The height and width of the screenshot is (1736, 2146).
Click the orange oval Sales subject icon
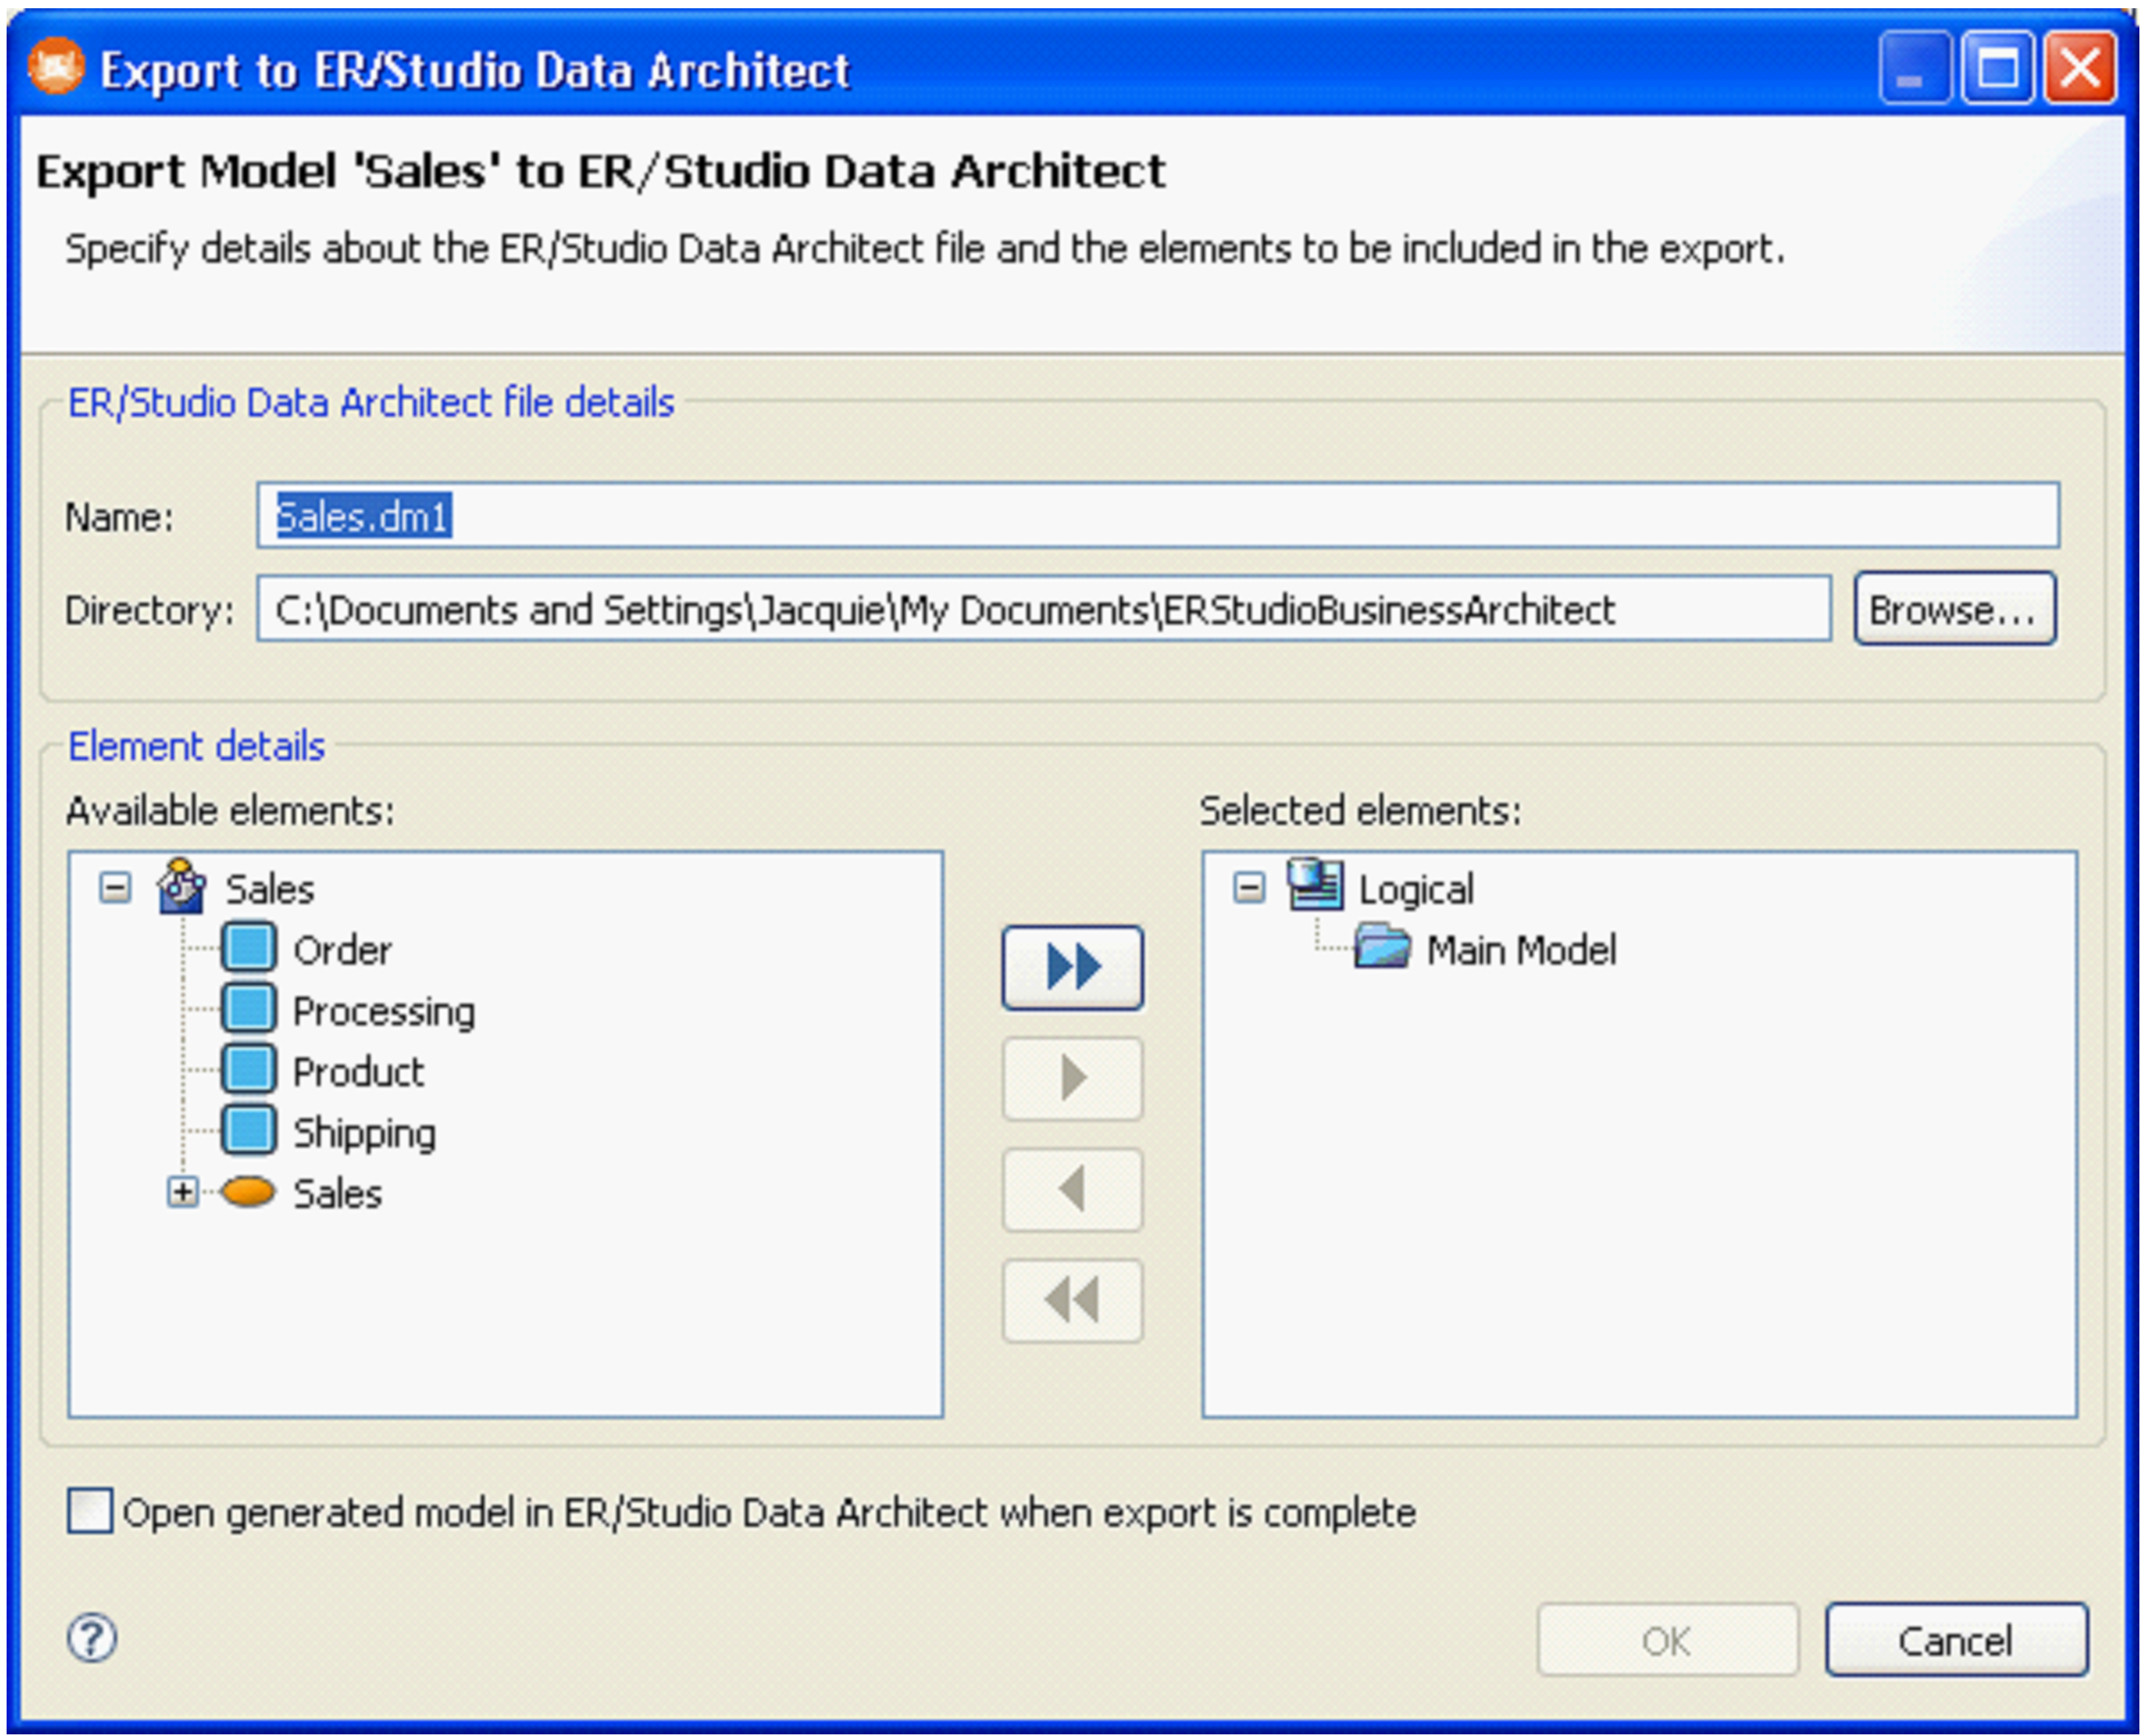click(247, 1191)
